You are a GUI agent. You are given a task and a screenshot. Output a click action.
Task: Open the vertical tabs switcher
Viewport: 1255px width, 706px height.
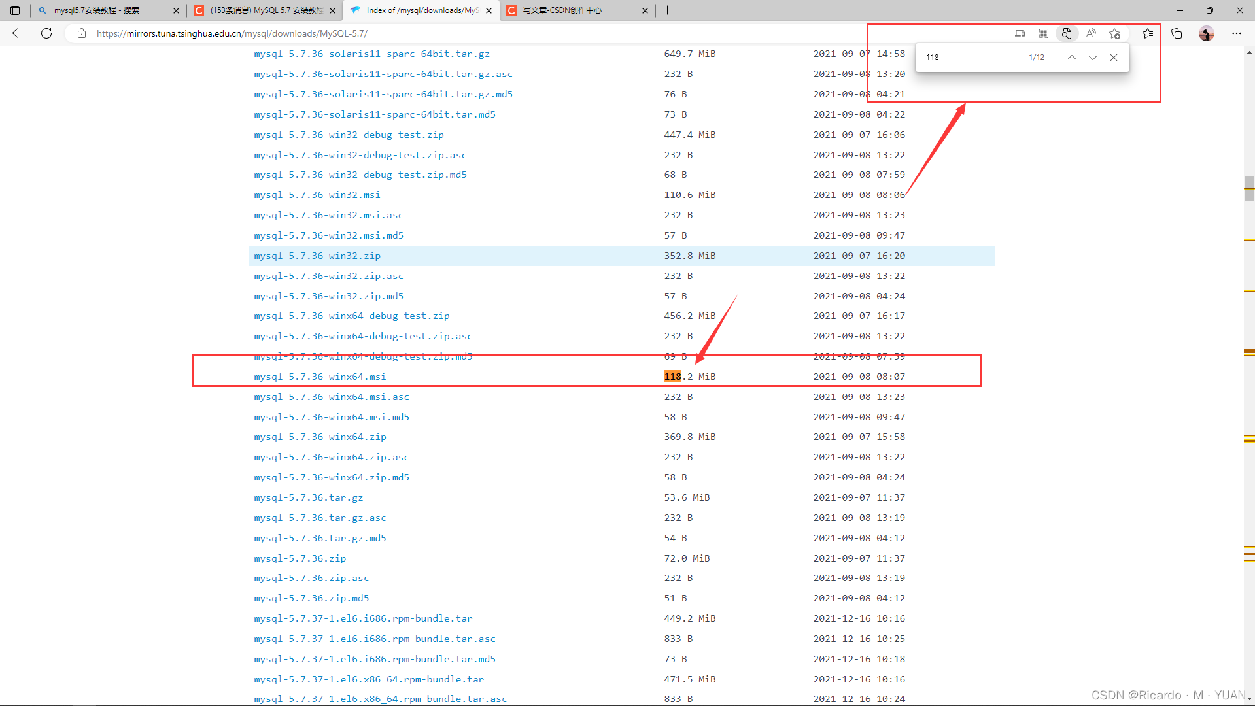tap(14, 10)
